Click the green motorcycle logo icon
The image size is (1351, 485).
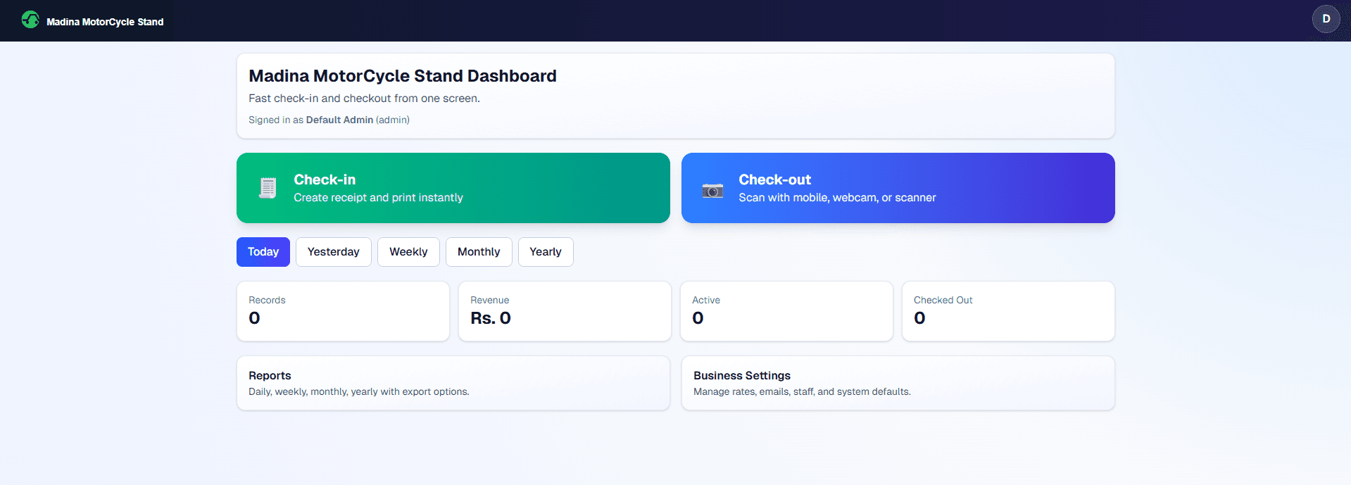[x=30, y=20]
